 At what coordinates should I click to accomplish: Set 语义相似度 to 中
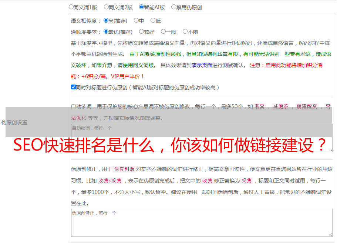136,20
